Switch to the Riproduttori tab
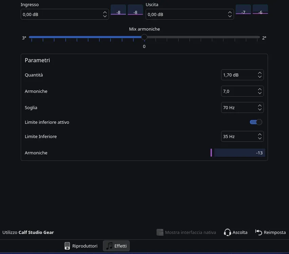Image resolution: width=289 pixels, height=254 pixels. point(81,246)
